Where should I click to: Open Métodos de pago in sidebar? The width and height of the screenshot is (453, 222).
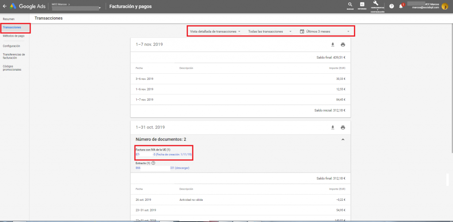point(14,36)
